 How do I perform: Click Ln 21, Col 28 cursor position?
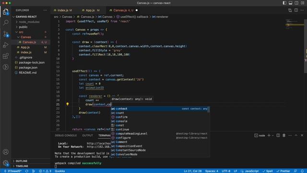tap(193, 171)
